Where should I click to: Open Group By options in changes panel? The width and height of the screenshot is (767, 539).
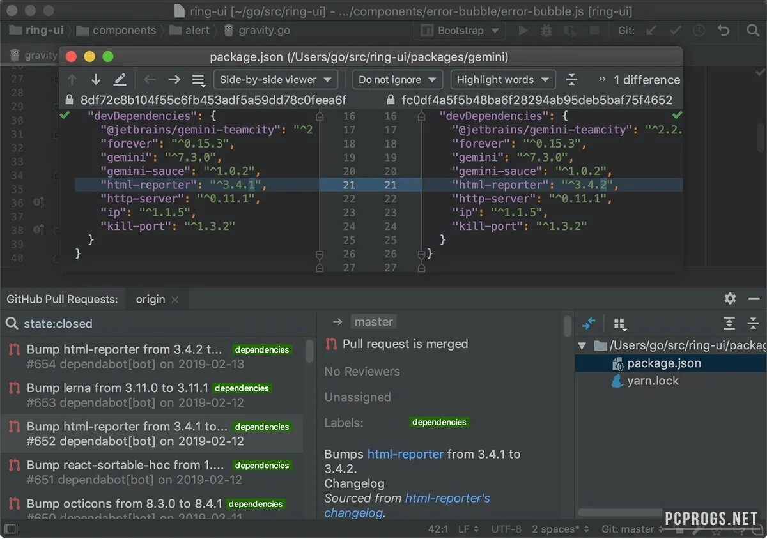click(619, 324)
